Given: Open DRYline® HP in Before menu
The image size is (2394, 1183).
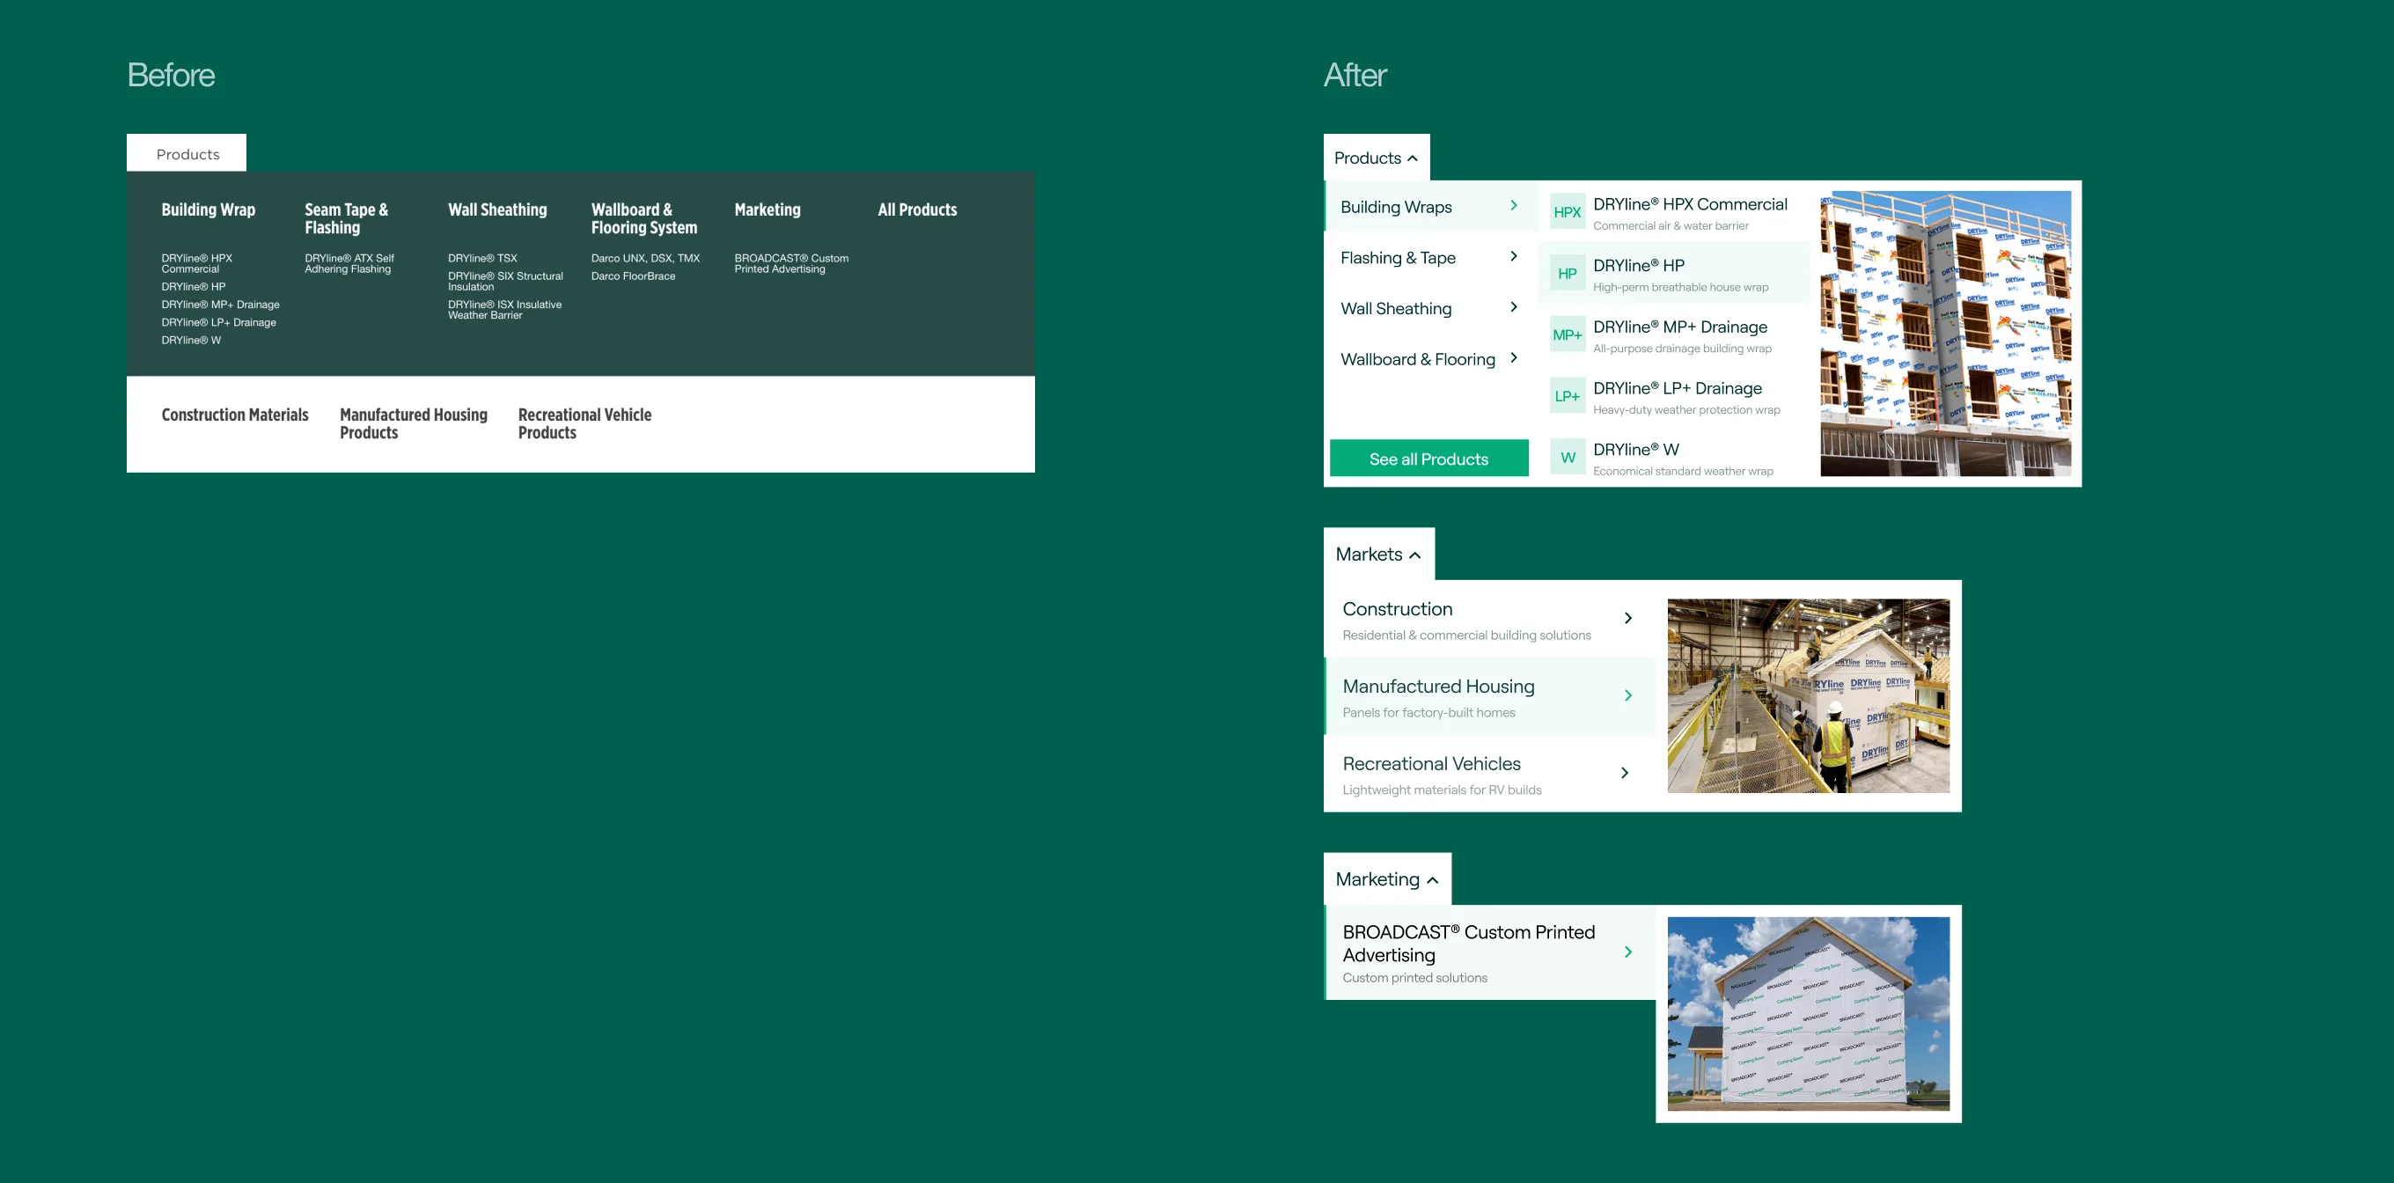Looking at the screenshot, I should (194, 286).
